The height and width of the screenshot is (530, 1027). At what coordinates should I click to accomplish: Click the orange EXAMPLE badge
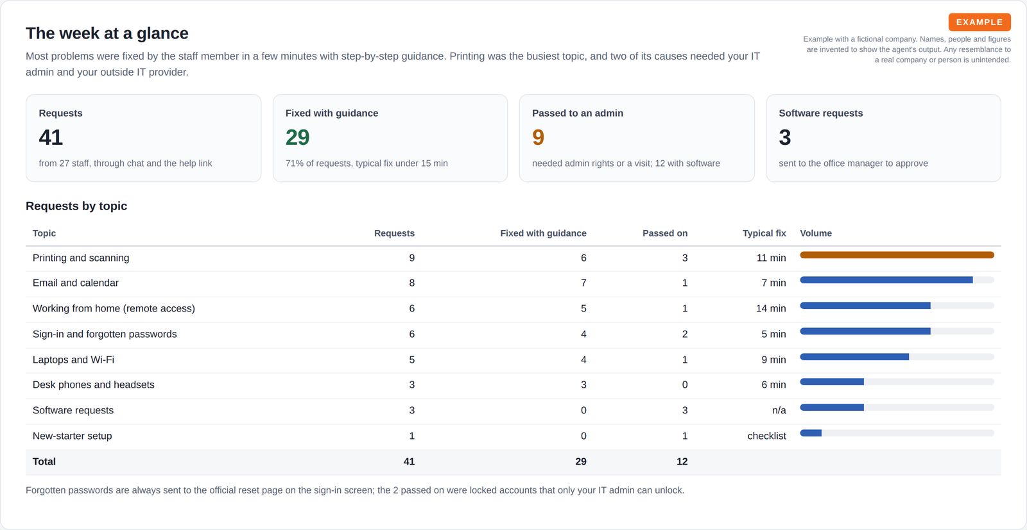[980, 22]
